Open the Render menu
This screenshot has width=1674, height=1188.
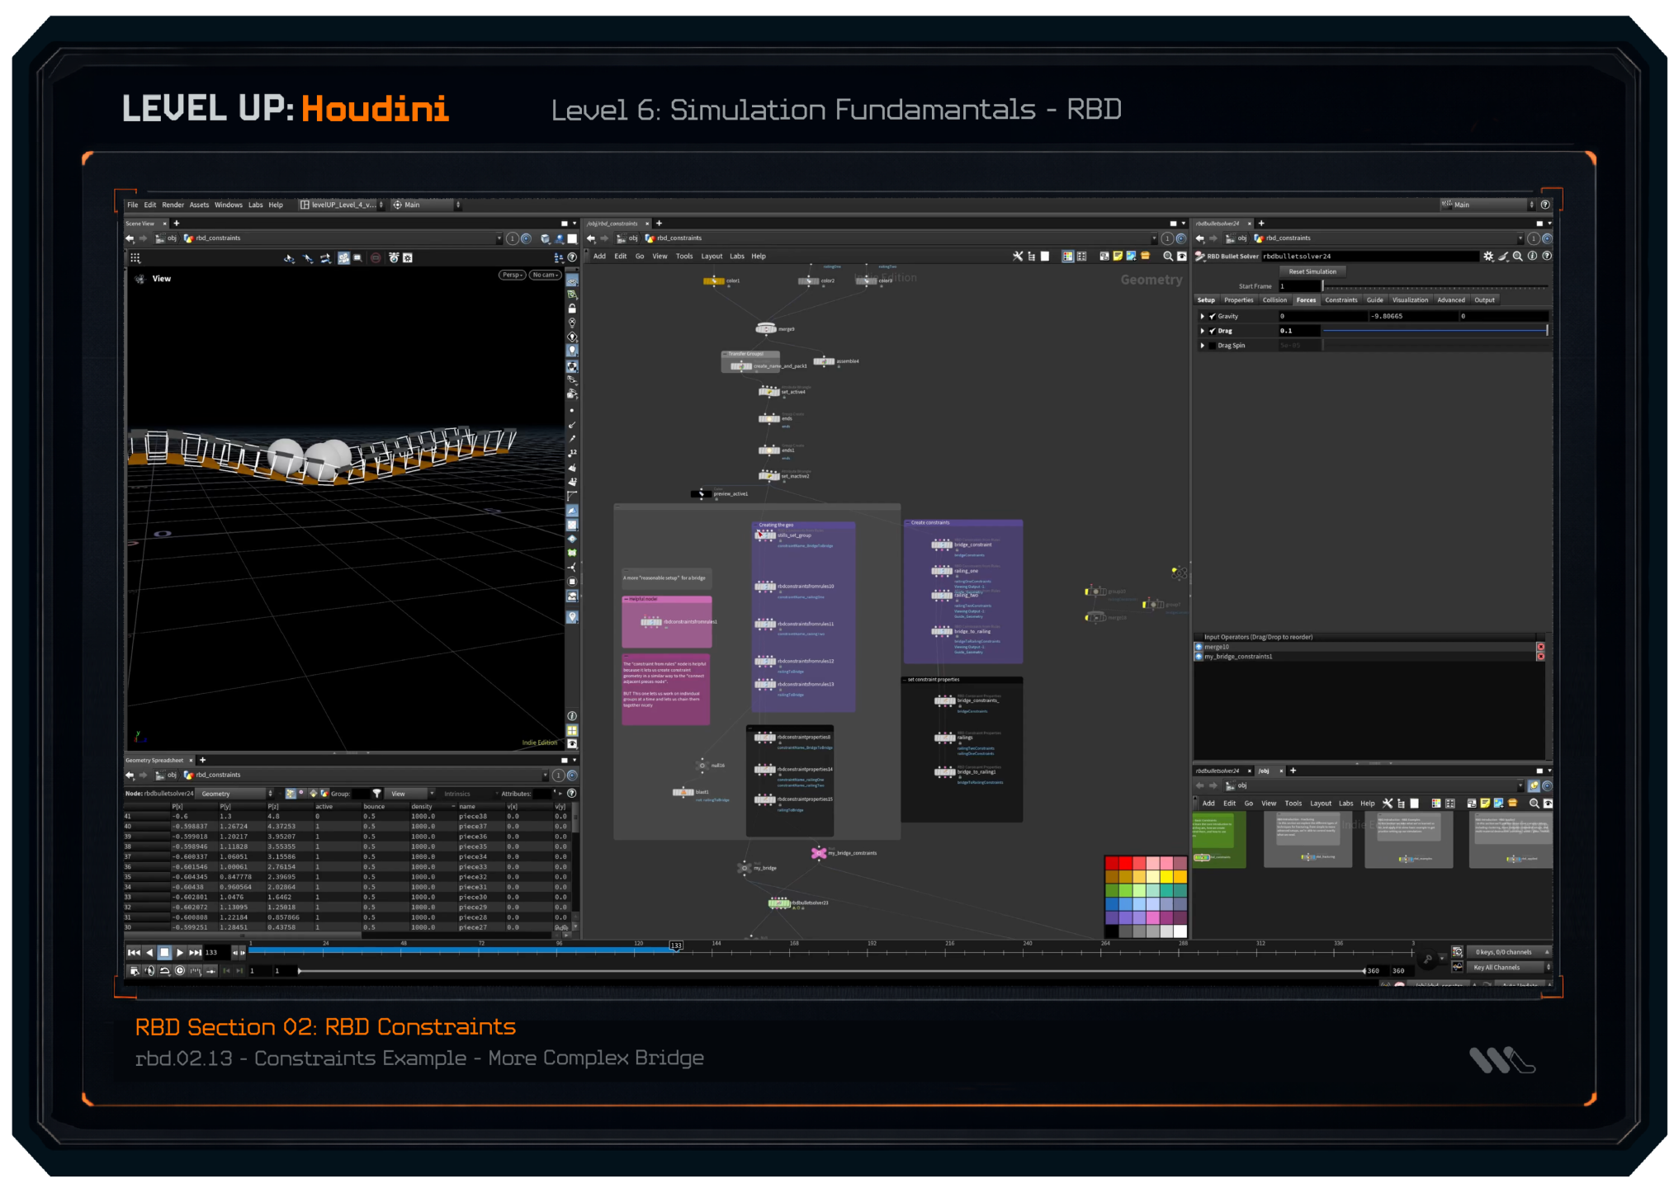[x=173, y=205]
